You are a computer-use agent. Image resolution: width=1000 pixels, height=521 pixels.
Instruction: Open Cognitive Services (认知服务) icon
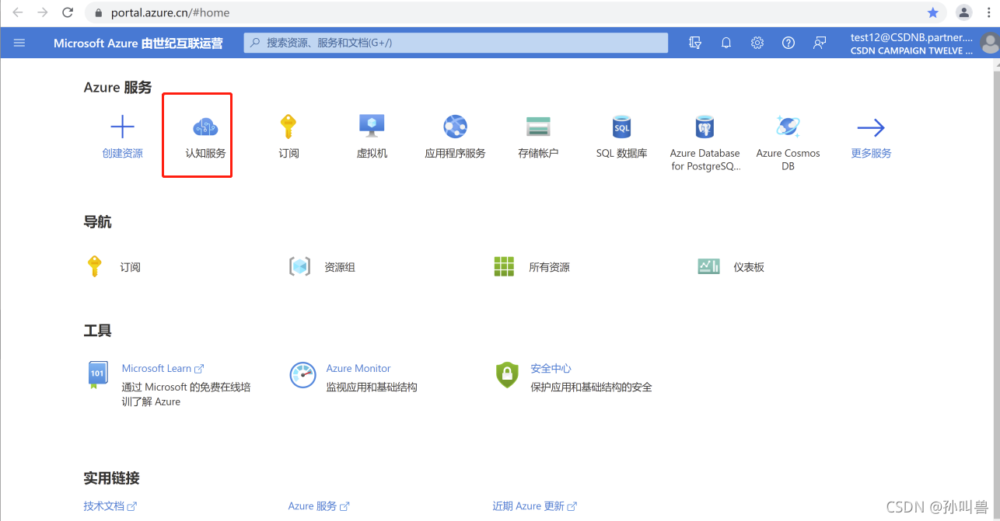point(205,127)
